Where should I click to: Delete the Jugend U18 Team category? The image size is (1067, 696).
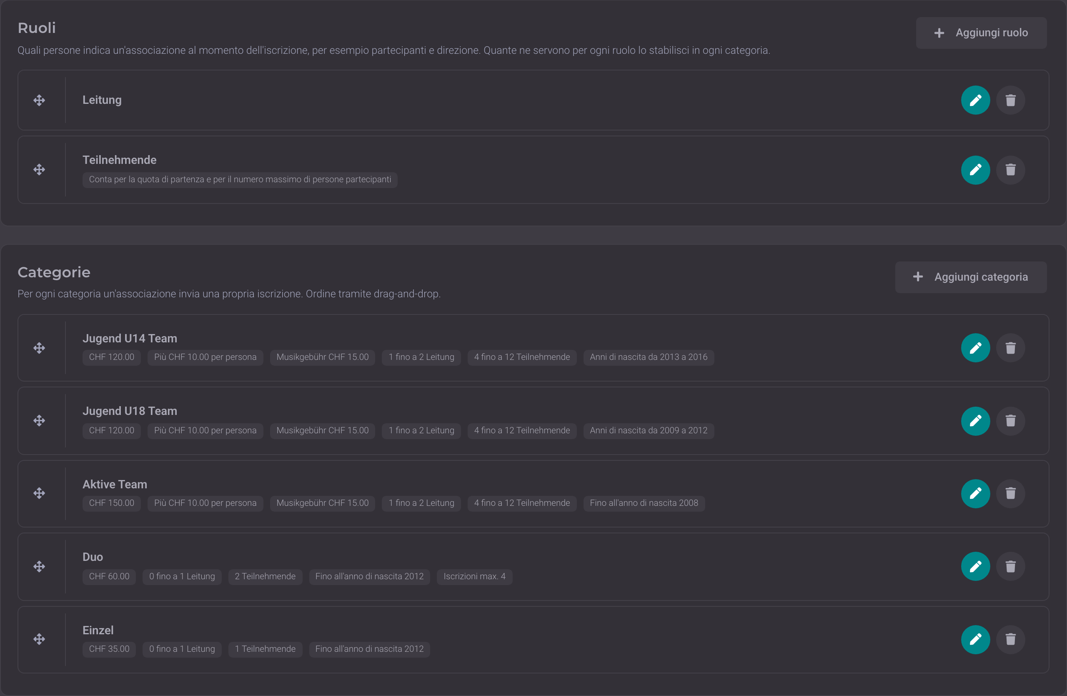[x=1010, y=421]
